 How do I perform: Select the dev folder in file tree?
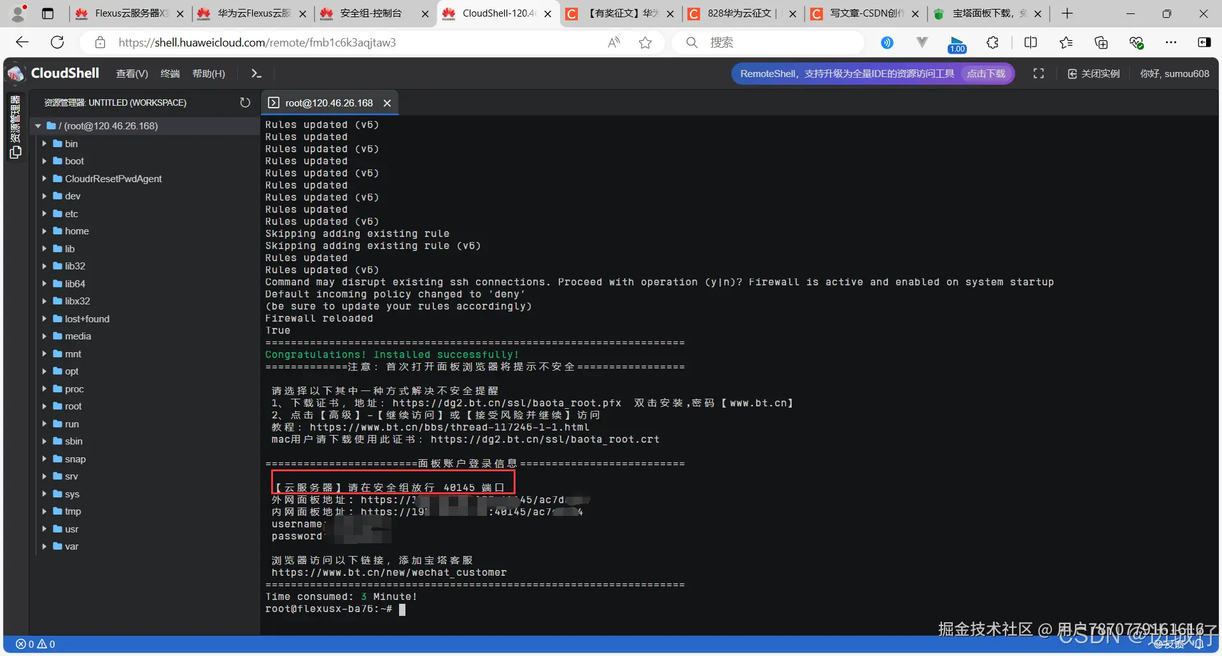pos(73,196)
